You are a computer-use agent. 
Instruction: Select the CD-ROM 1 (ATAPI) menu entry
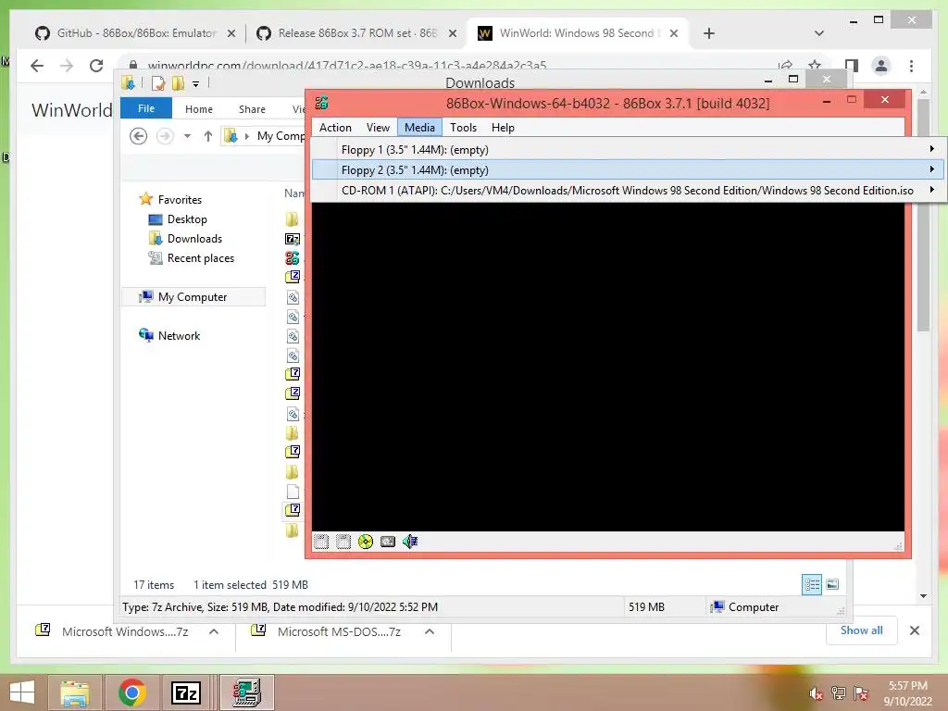click(627, 191)
